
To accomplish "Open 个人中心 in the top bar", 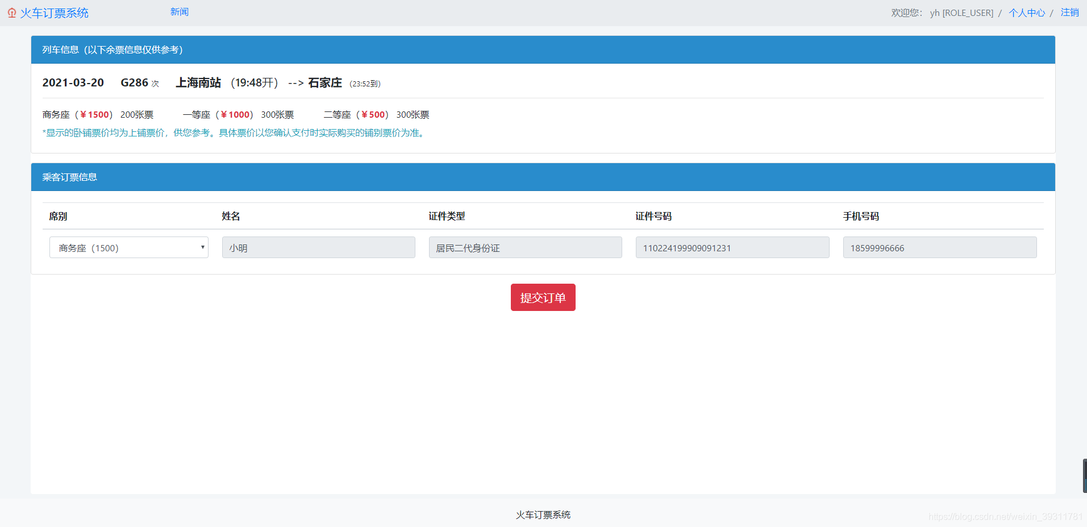I will [1027, 13].
